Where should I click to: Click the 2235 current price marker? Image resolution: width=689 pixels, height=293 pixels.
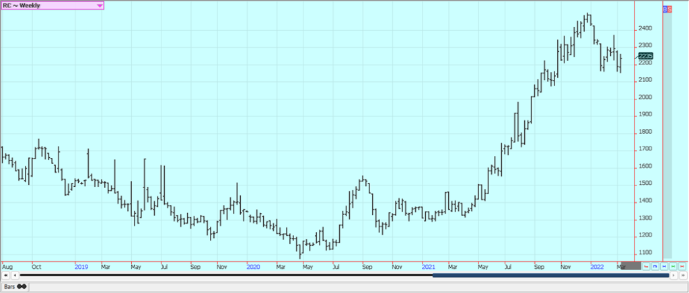coord(645,56)
